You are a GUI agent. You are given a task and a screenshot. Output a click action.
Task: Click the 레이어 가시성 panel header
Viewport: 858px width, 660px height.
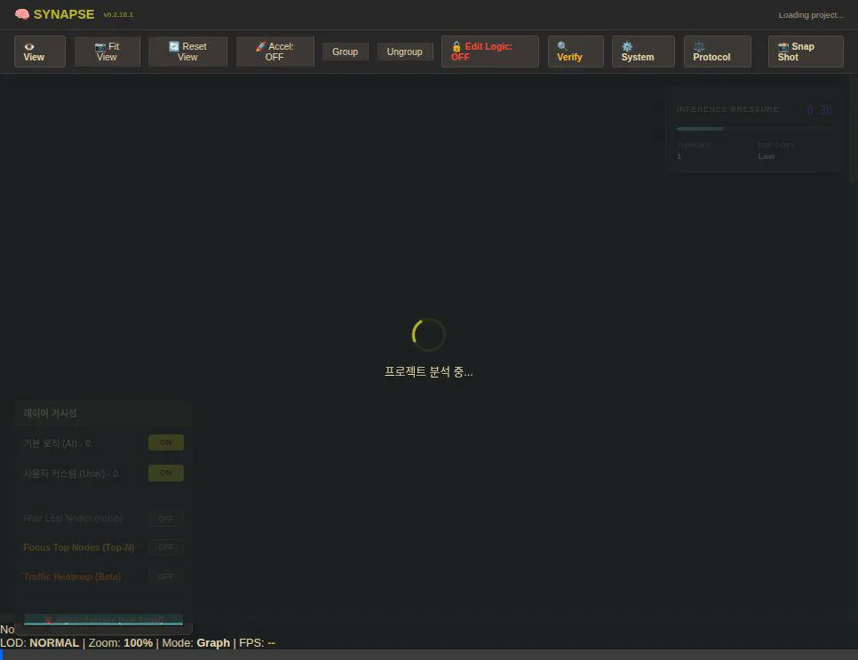pyautogui.click(x=103, y=413)
